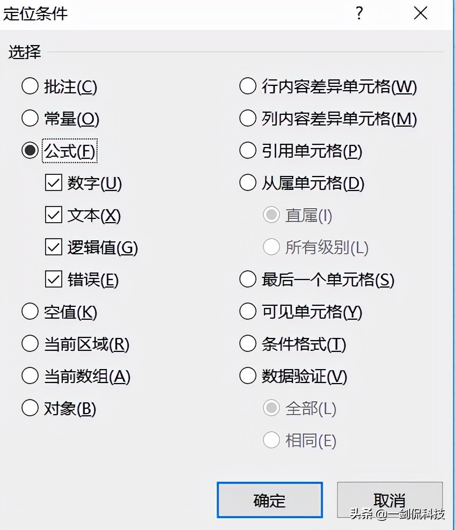Viewport: 455px width, 530px height.
Task: Select 列内容差异单元格 (Column differences)
Action: [247, 118]
